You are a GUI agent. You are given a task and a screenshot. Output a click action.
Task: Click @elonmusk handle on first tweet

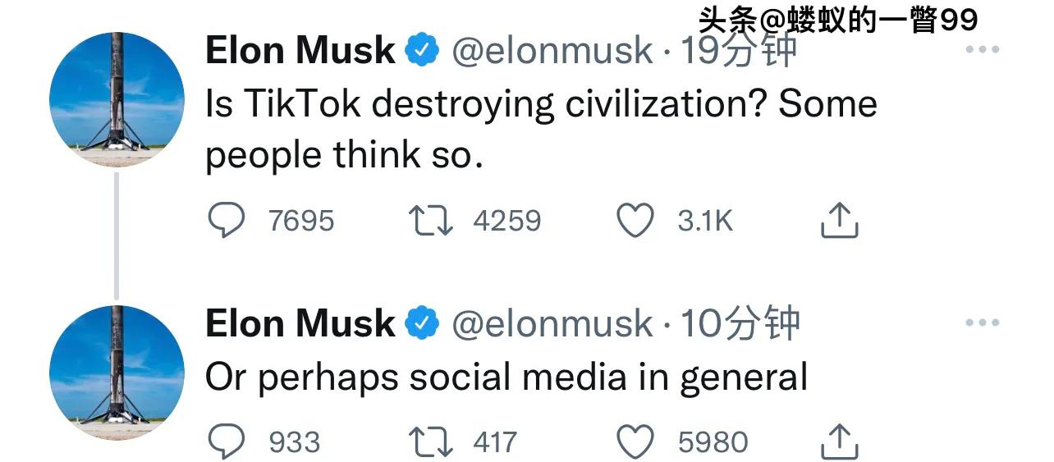tap(552, 52)
